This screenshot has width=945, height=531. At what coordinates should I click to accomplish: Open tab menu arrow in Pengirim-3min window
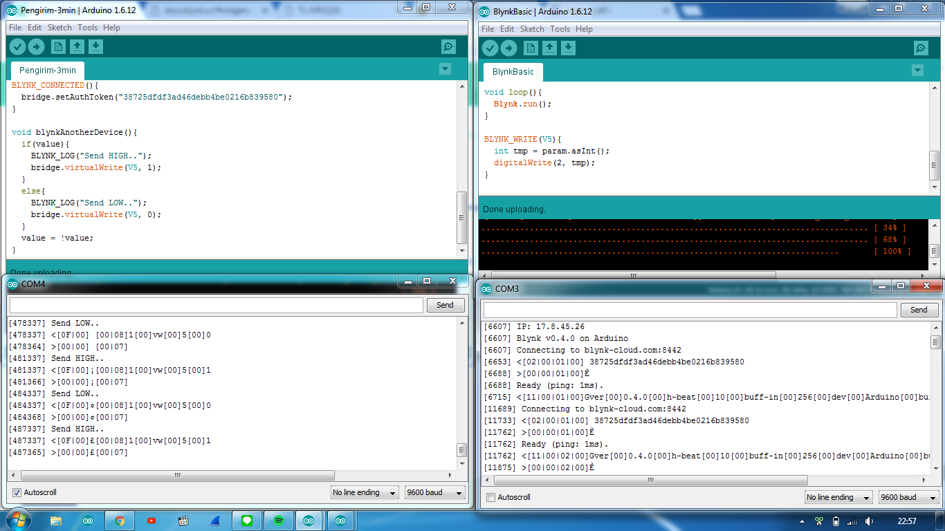445,69
